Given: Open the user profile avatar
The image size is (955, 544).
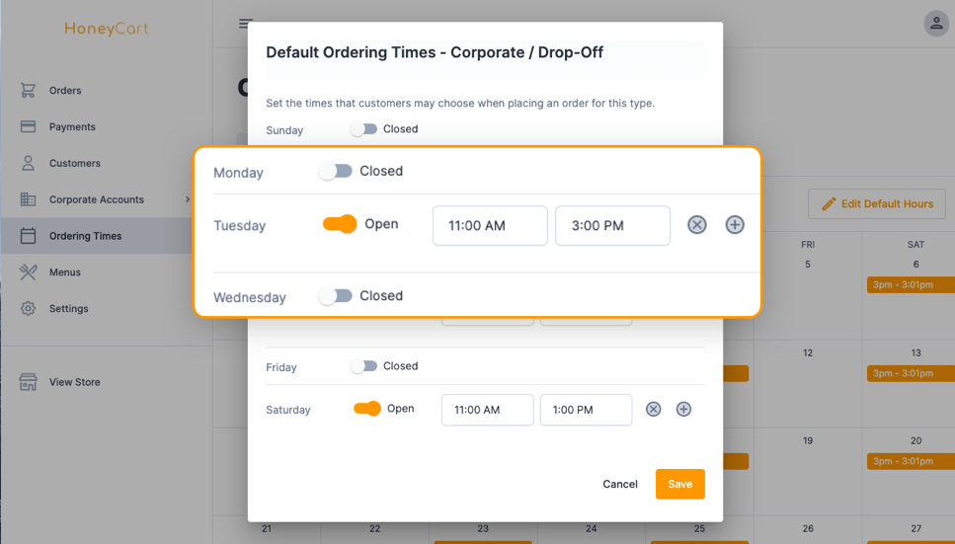Looking at the screenshot, I should click(936, 24).
